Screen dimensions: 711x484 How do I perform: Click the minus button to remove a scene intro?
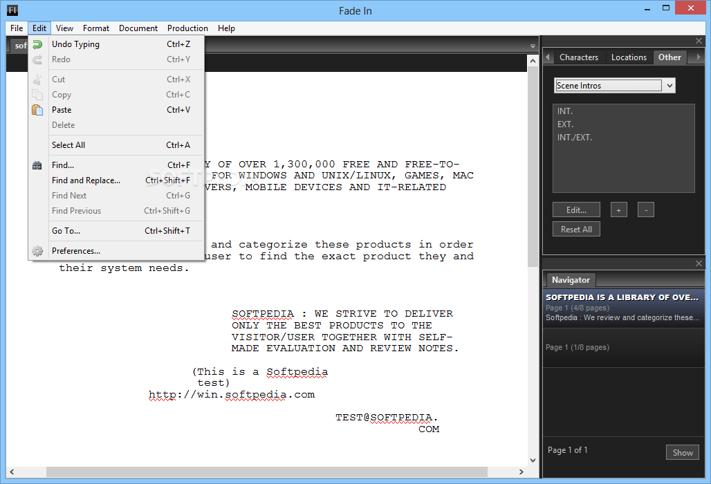(x=646, y=210)
